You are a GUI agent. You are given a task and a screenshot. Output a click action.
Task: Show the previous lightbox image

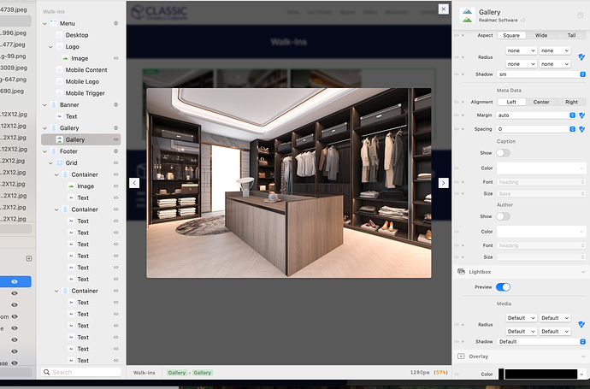click(134, 183)
